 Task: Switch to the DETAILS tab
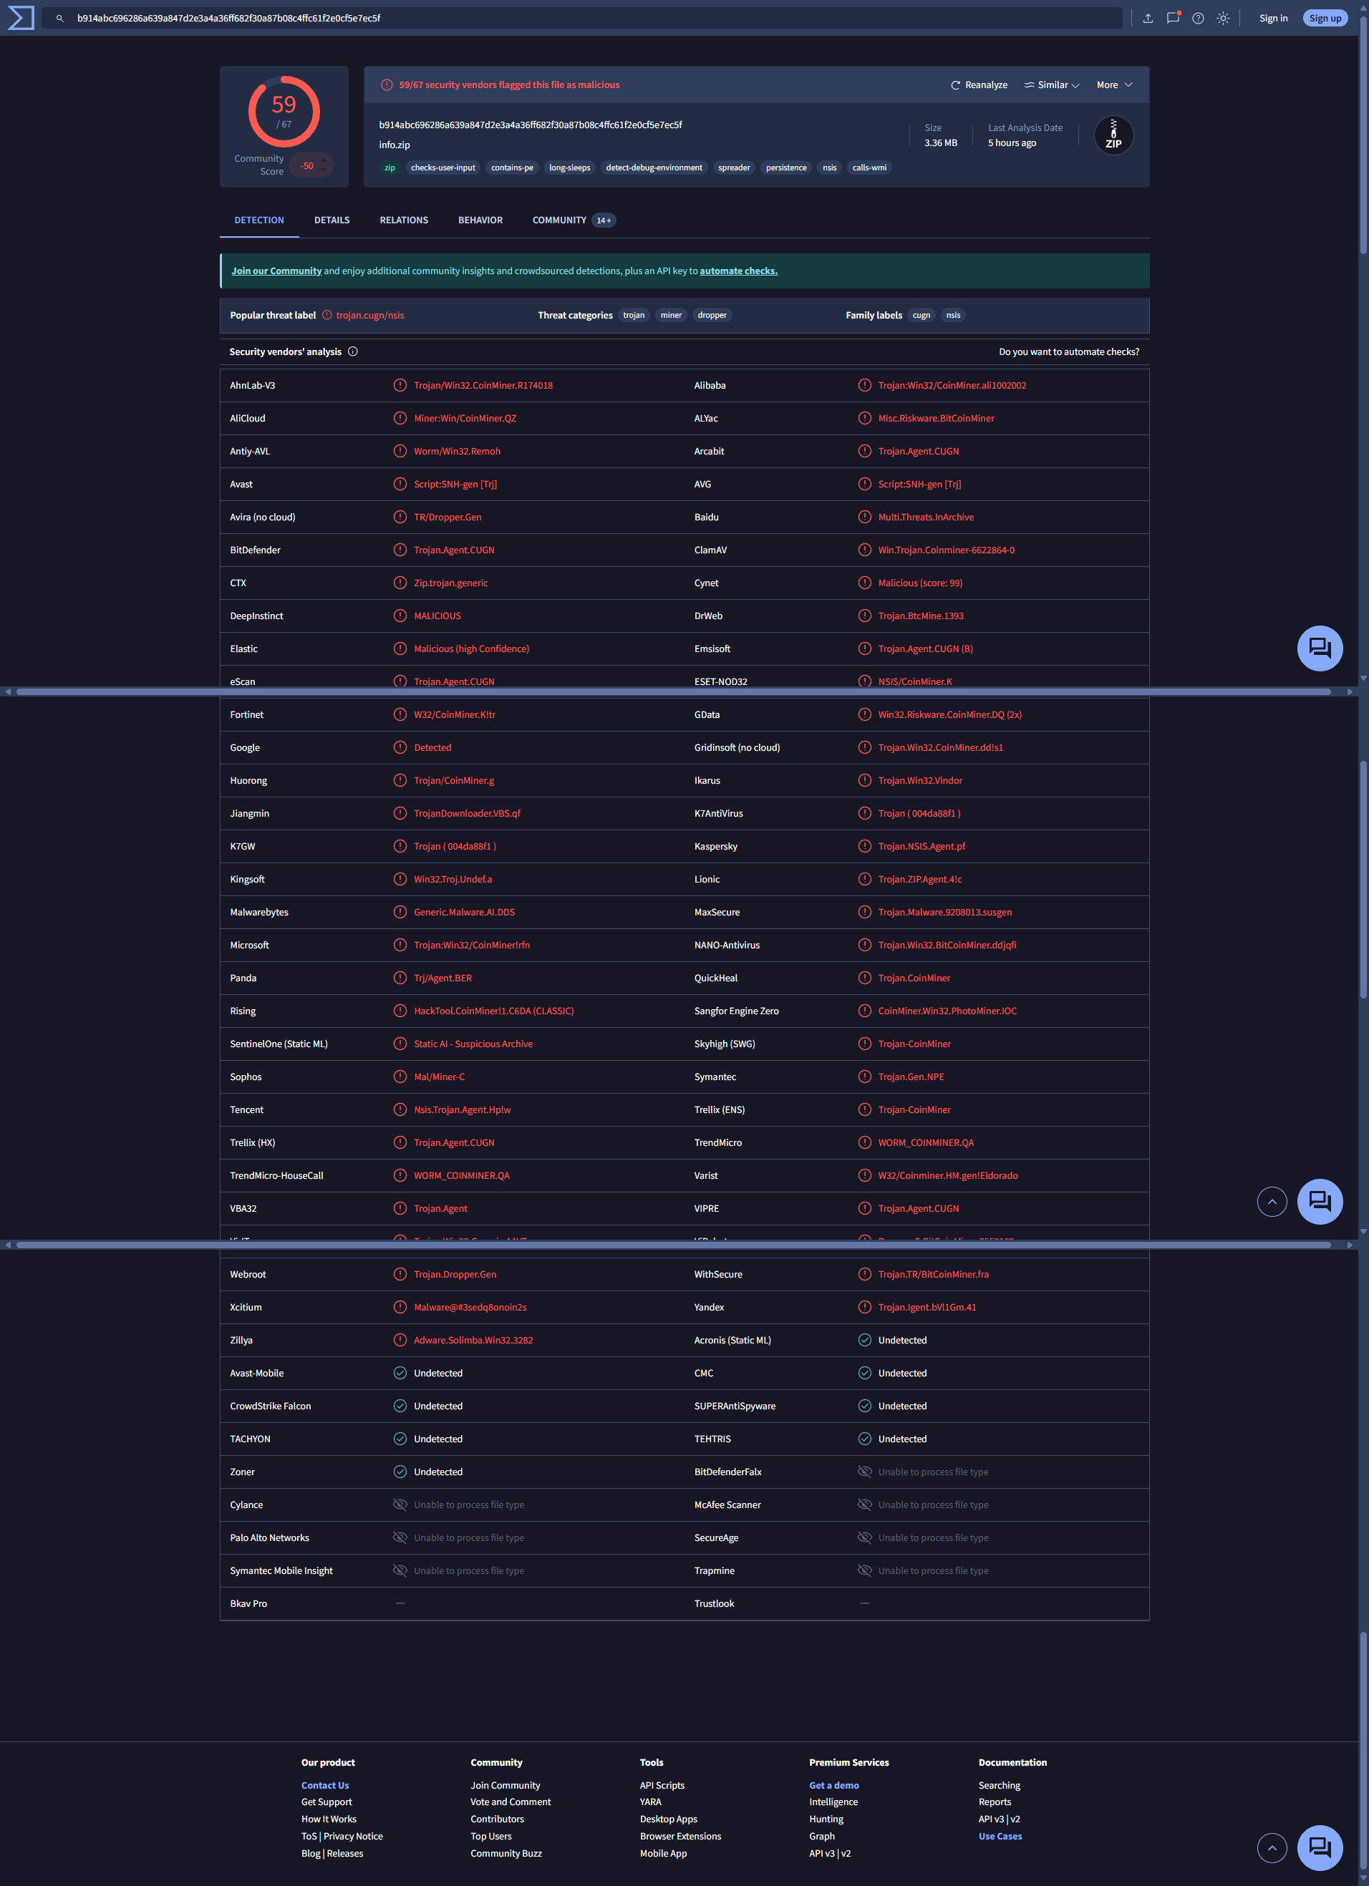(x=332, y=220)
